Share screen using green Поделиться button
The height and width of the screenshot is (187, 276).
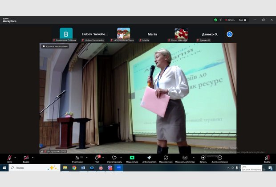[132, 159]
